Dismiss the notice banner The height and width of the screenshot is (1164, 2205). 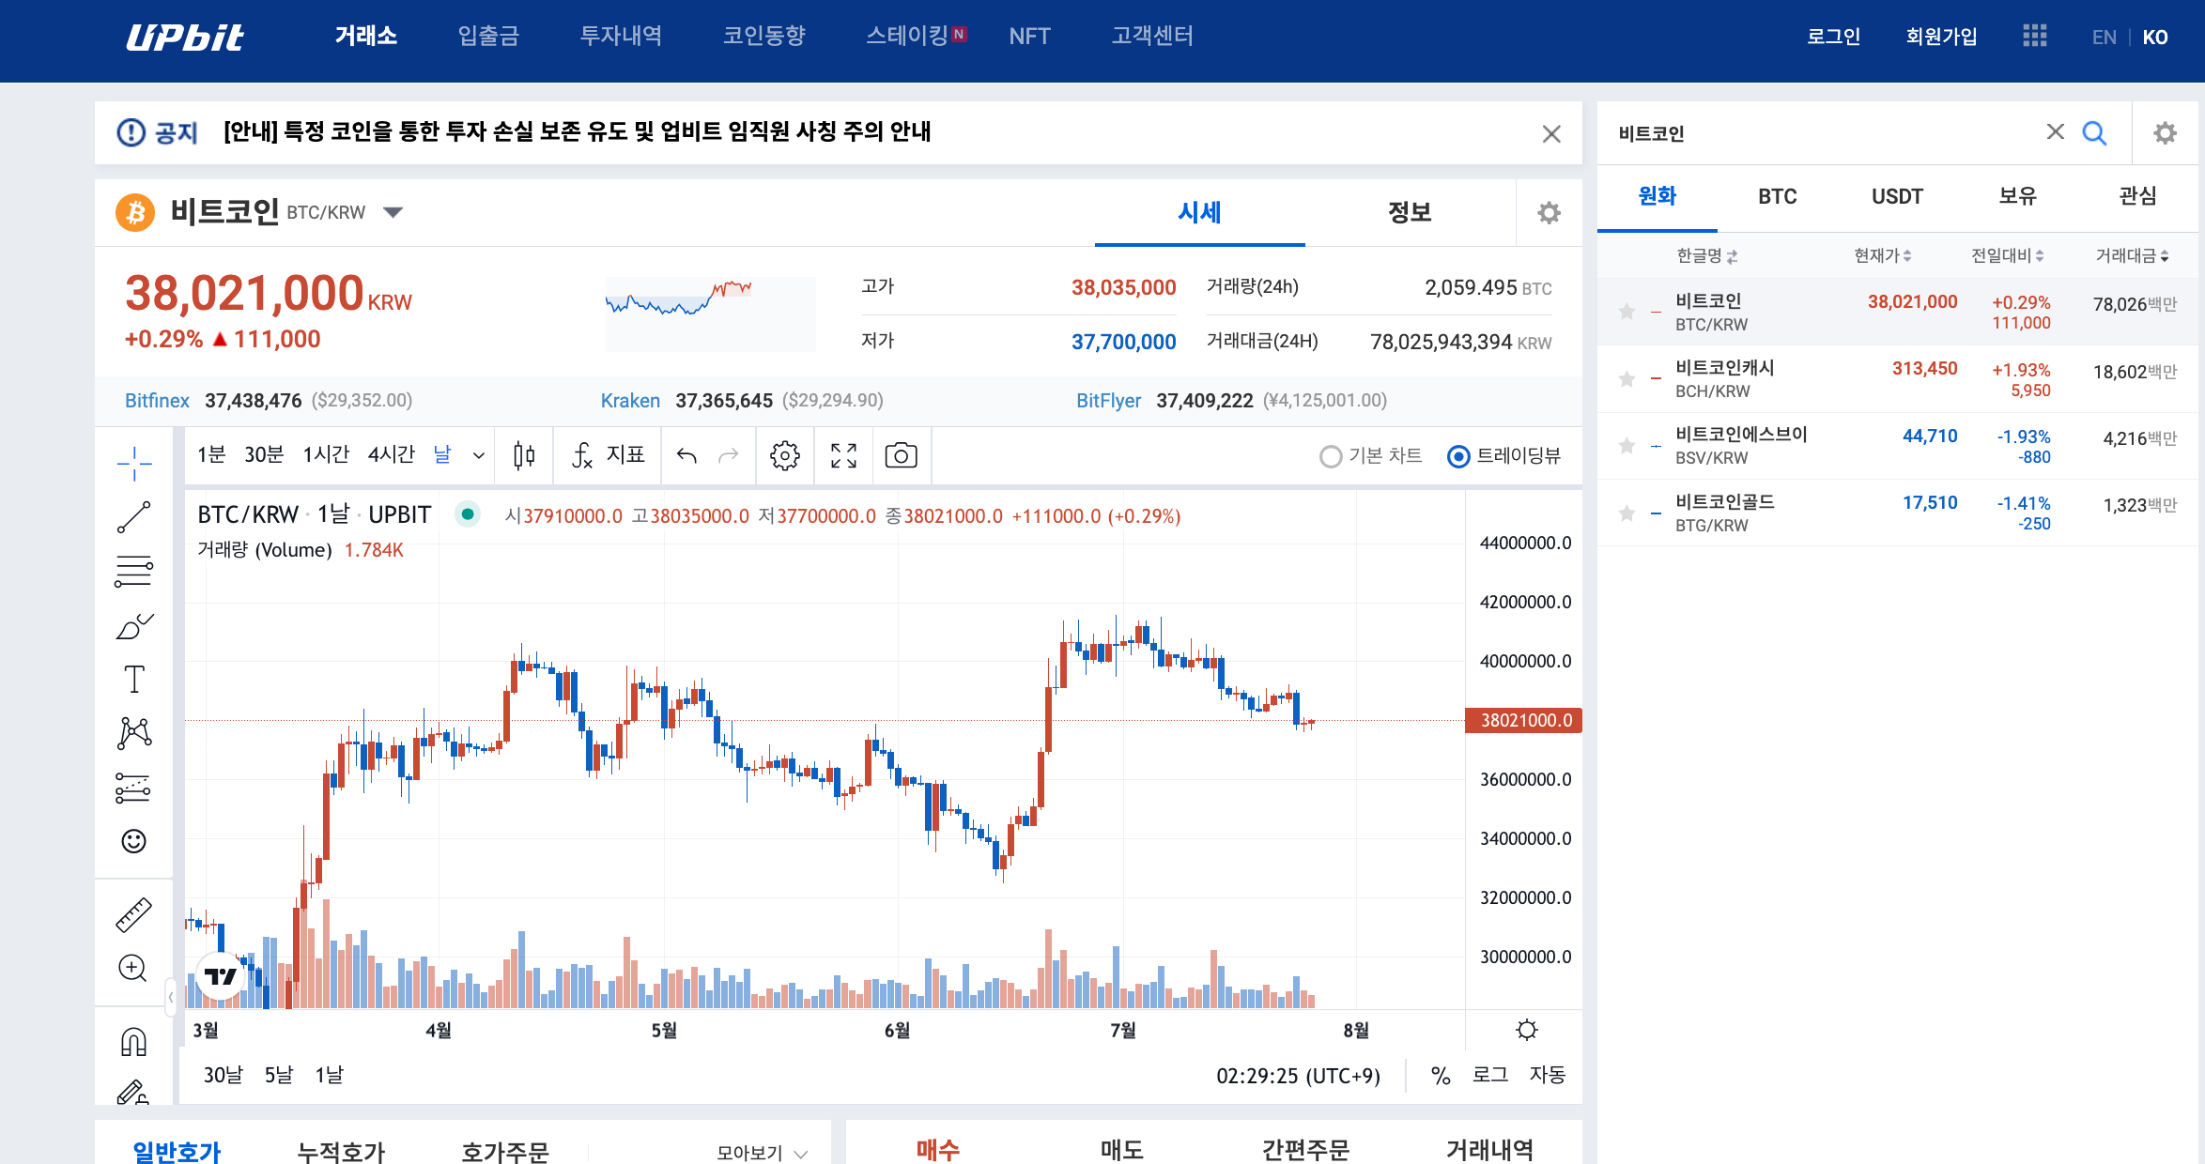(1551, 134)
